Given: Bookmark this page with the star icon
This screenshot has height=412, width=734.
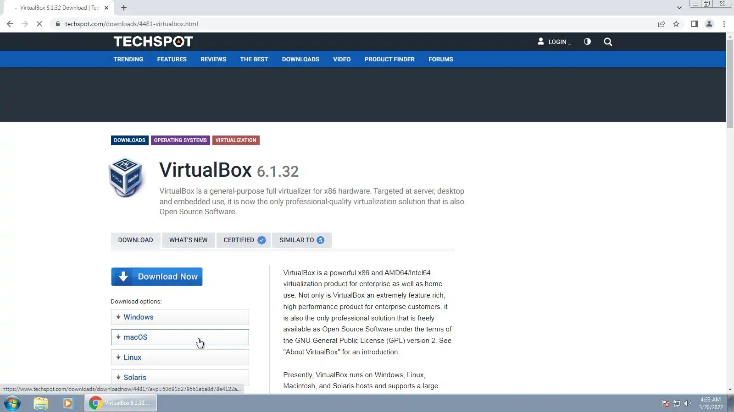Looking at the screenshot, I should (x=676, y=24).
